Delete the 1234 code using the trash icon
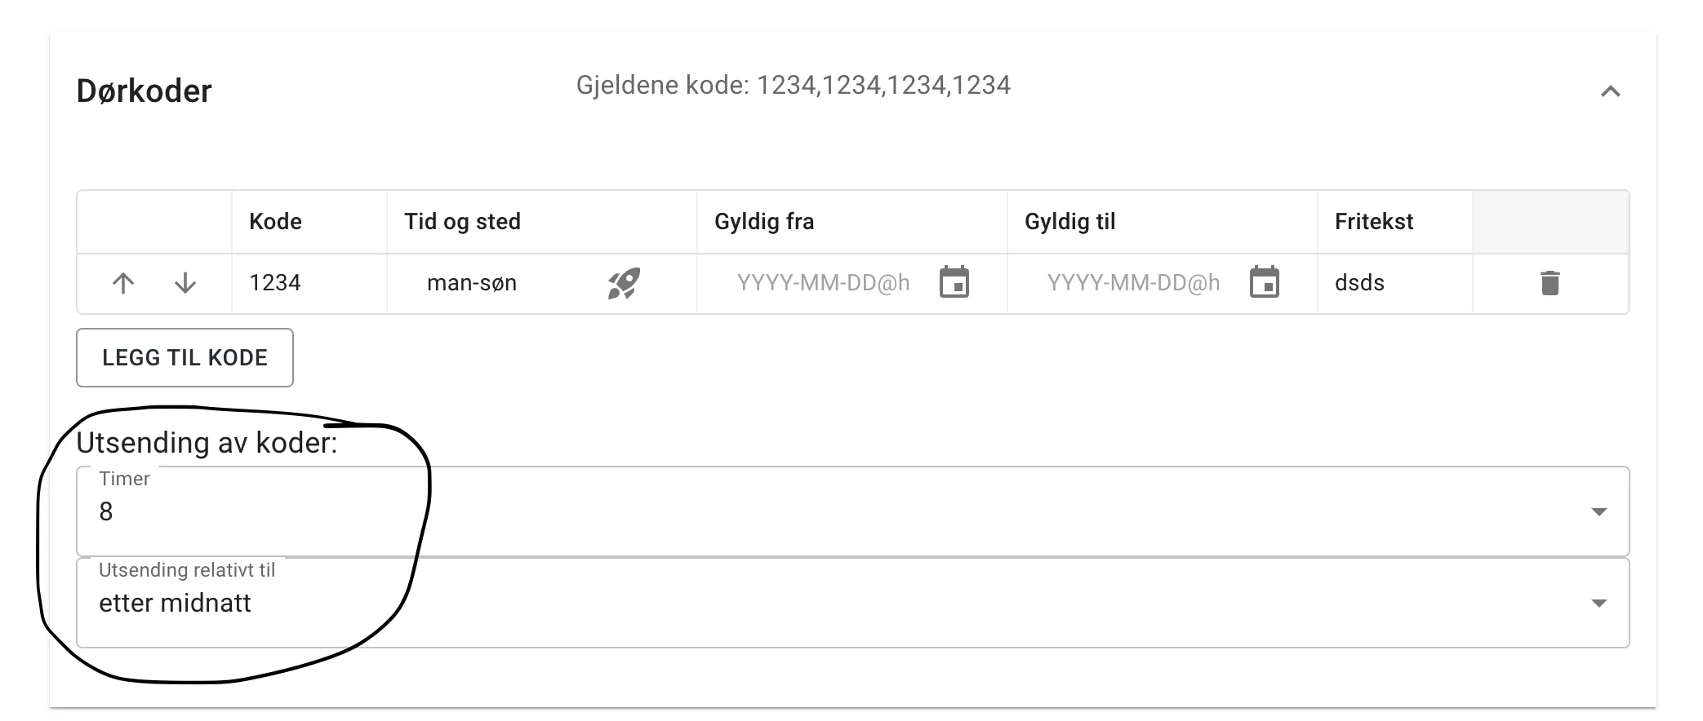This screenshot has width=1703, height=721. pos(1550,283)
